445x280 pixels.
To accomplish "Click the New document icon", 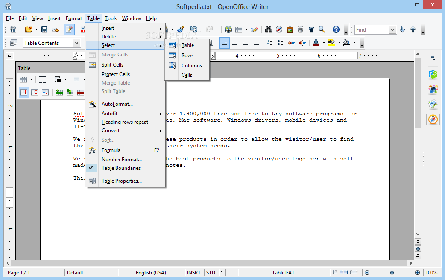I will coord(13,29).
